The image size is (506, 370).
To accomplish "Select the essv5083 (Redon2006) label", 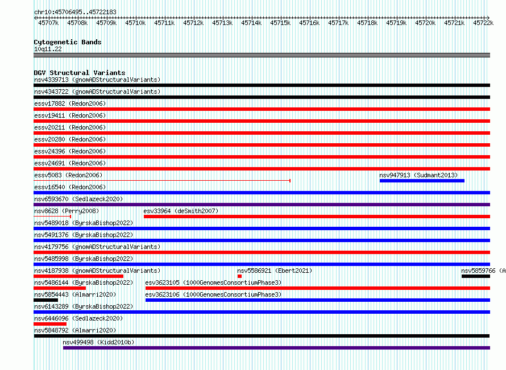I will 68,175.
